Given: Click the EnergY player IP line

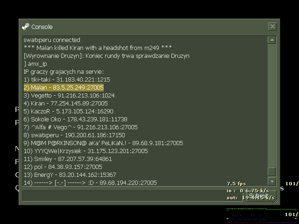Looking at the screenshot, I should 70,175.
